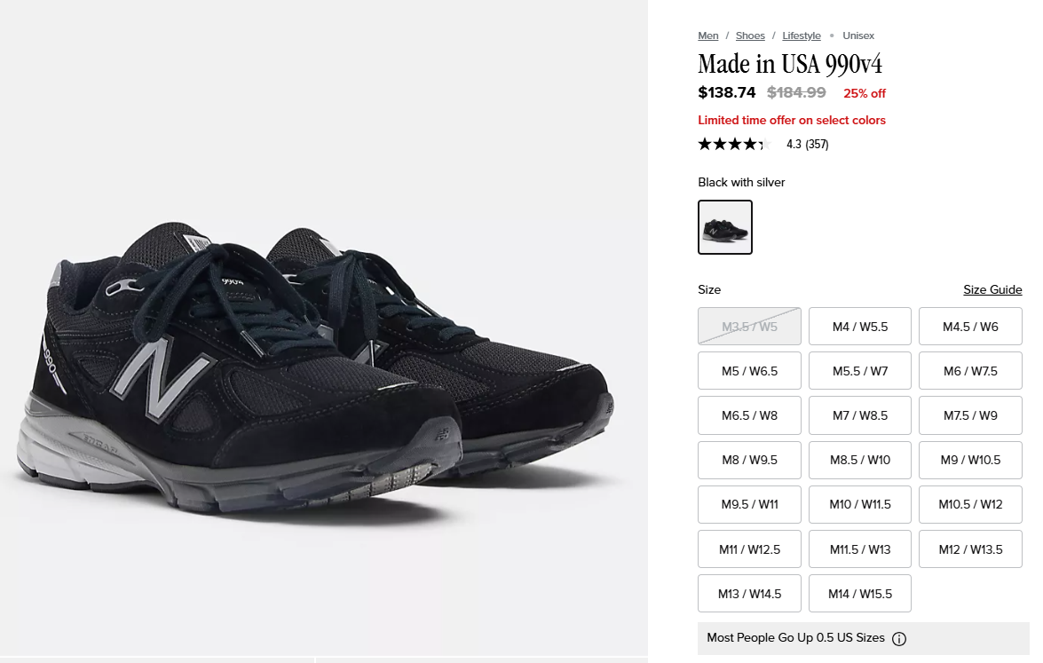Screen dimensions: 1043x663
Task: Select size M7 / W8.5
Action: (860, 415)
